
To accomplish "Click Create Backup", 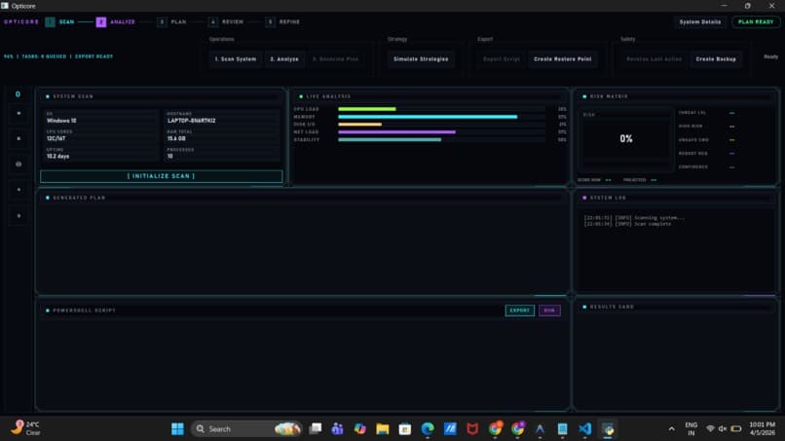I will click(716, 59).
